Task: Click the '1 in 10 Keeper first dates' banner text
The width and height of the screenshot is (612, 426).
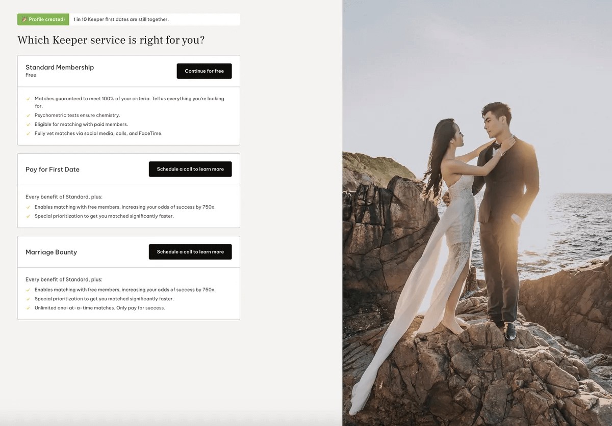Action: (x=121, y=19)
